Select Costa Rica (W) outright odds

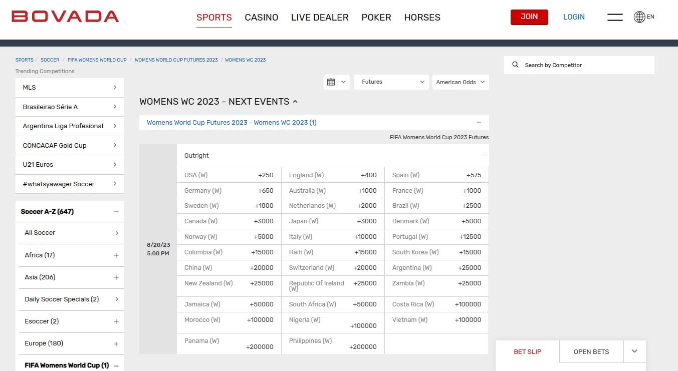pyautogui.click(x=436, y=304)
